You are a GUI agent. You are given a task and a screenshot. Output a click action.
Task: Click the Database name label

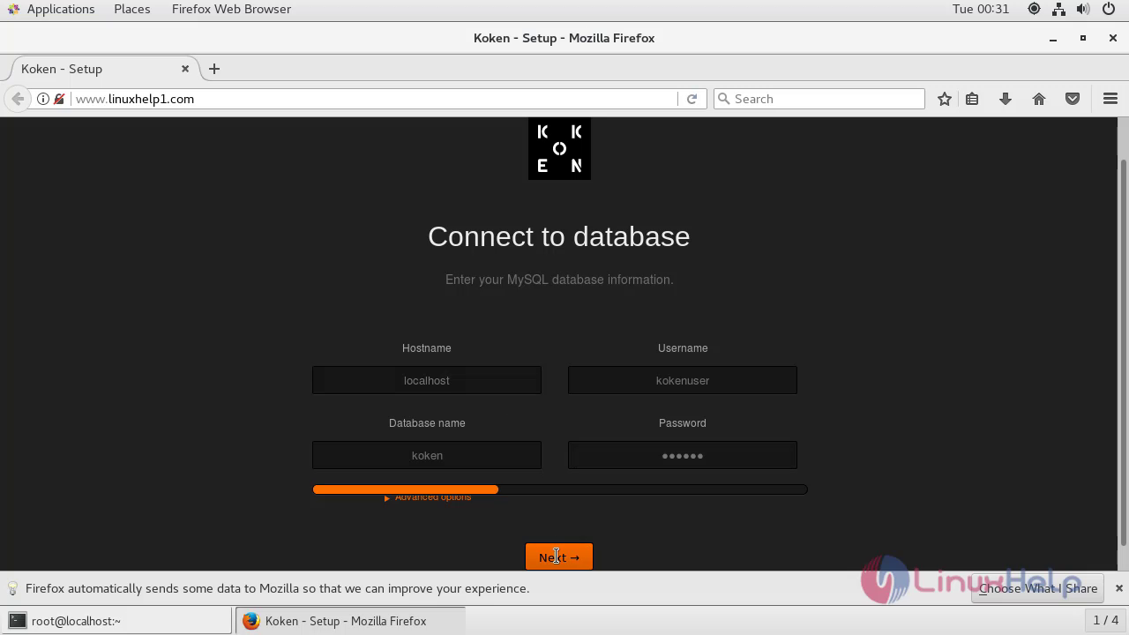427,423
